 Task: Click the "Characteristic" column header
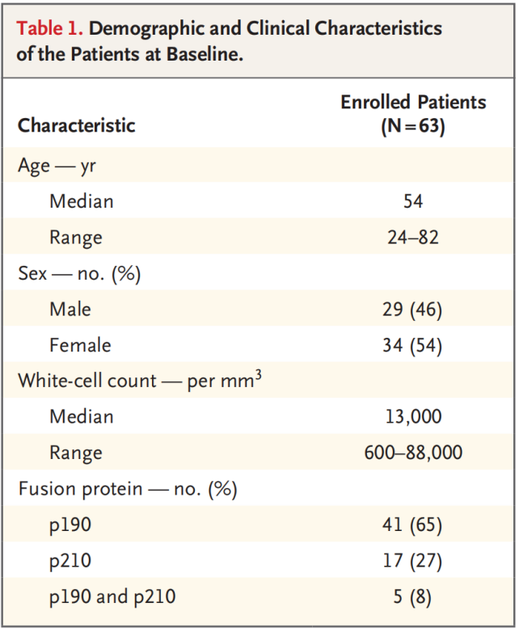point(77,125)
